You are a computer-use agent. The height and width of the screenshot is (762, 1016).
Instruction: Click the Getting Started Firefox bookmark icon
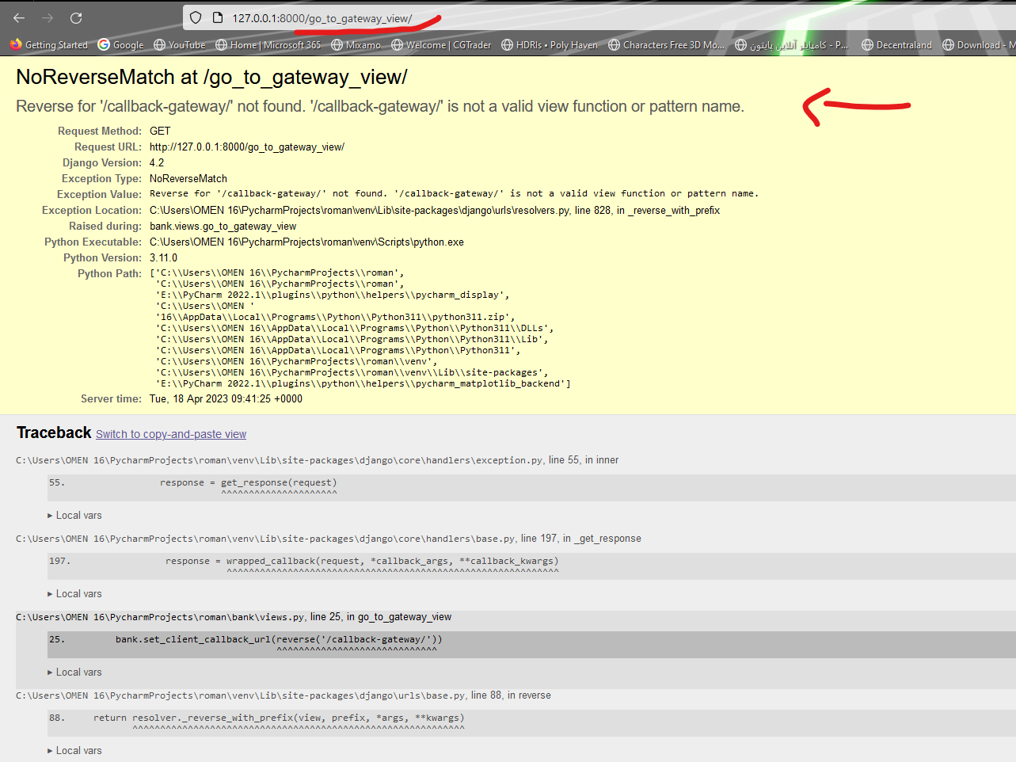[14, 45]
